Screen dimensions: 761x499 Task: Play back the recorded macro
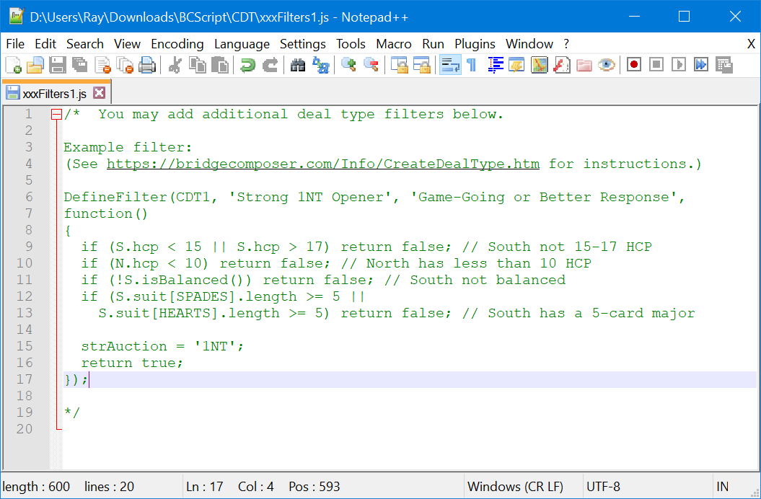tap(679, 65)
